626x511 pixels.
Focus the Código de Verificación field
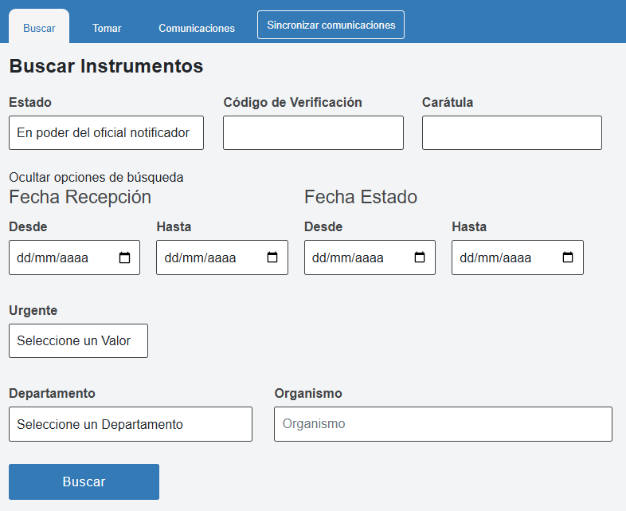tap(313, 133)
